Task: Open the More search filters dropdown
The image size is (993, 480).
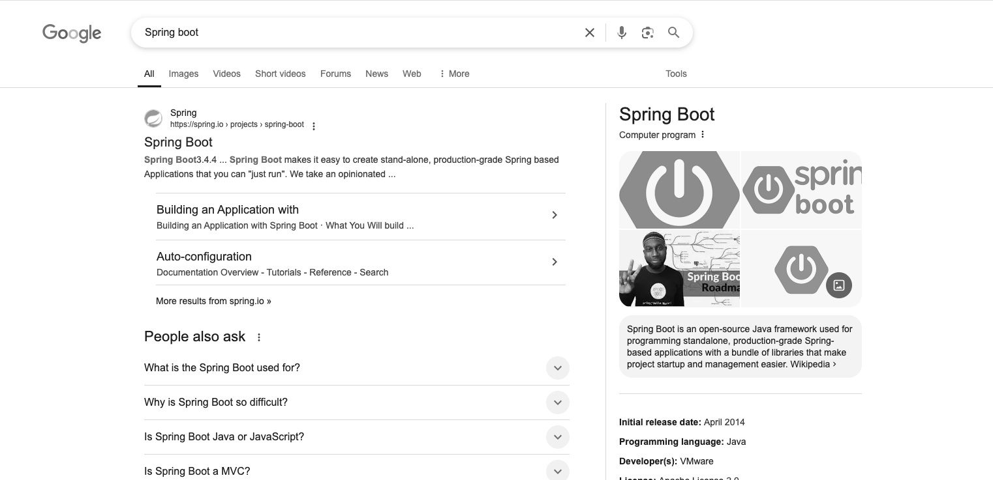Action: pyautogui.click(x=454, y=74)
